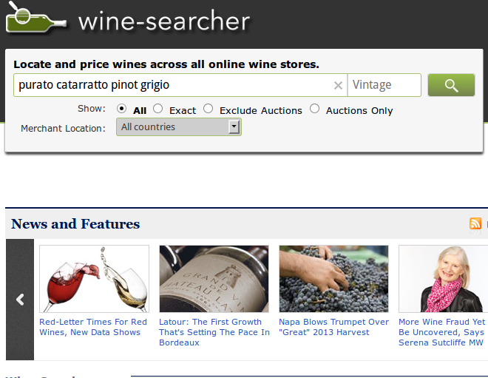The width and height of the screenshot is (488, 378).
Task: Open the Red-Letter Times For Red Wines article
Action: 93,327
